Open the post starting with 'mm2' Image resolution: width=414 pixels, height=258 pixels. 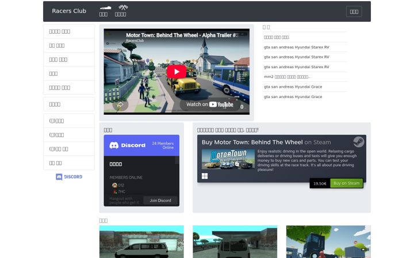pyautogui.click(x=287, y=77)
